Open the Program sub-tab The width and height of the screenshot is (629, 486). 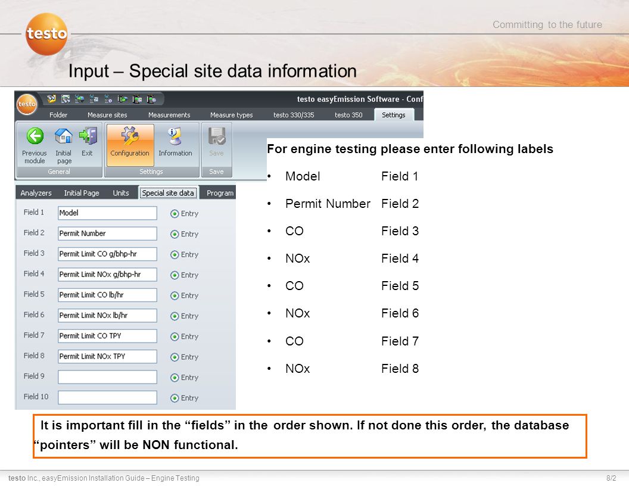click(x=219, y=193)
